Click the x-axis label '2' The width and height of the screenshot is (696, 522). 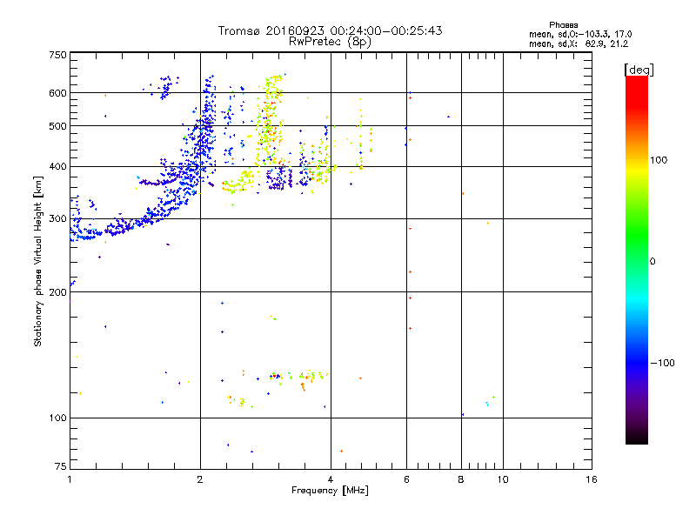pos(200,479)
